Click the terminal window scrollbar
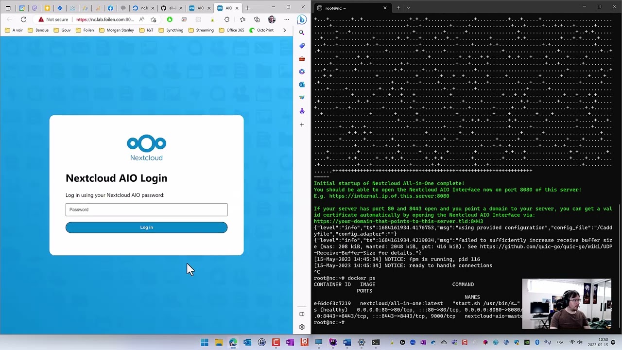 [619, 266]
